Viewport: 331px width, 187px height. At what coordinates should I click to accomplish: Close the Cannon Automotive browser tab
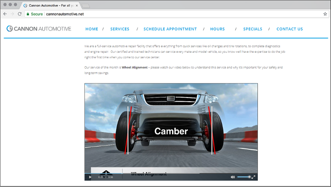point(77,5)
